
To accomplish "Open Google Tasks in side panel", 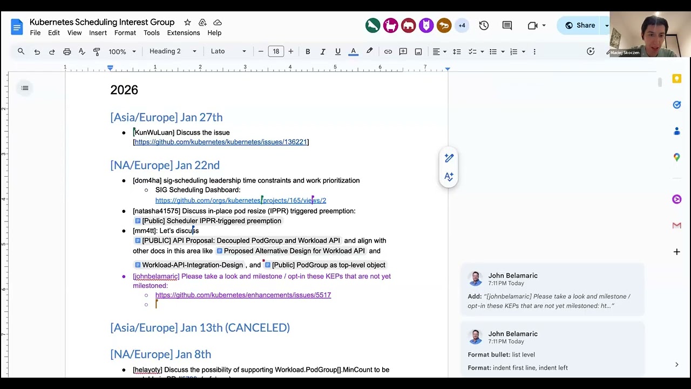I will [x=676, y=105].
